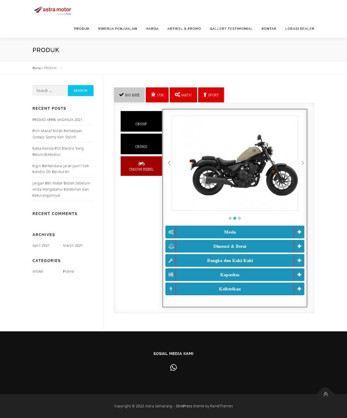Expand Dimensi & Berat with plus icon
This screenshot has width=347, height=418.
299,246
